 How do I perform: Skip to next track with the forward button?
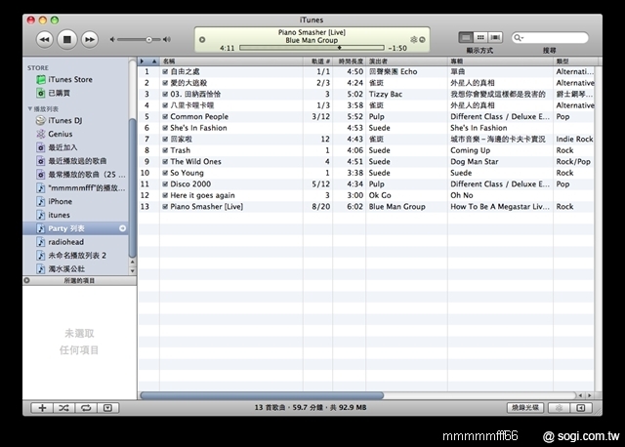click(90, 39)
